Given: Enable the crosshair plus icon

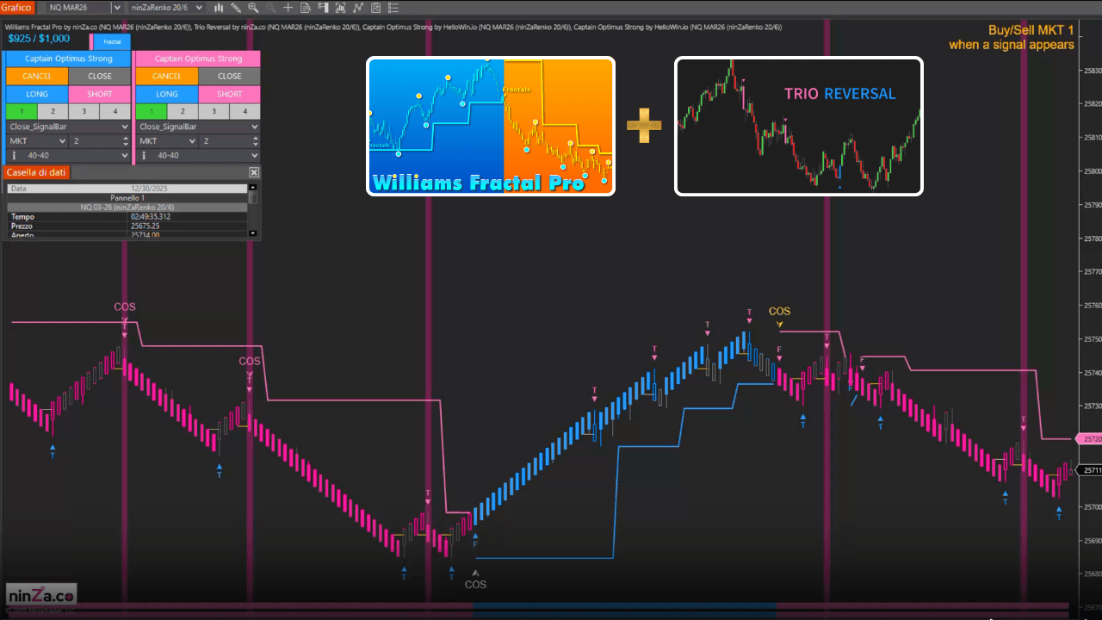Looking at the screenshot, I should [288, 7].
